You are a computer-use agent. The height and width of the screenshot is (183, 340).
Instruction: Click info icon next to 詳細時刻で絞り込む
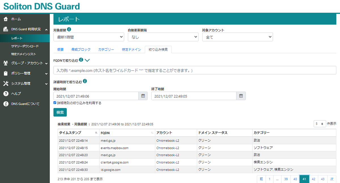(x=85, y=82)
